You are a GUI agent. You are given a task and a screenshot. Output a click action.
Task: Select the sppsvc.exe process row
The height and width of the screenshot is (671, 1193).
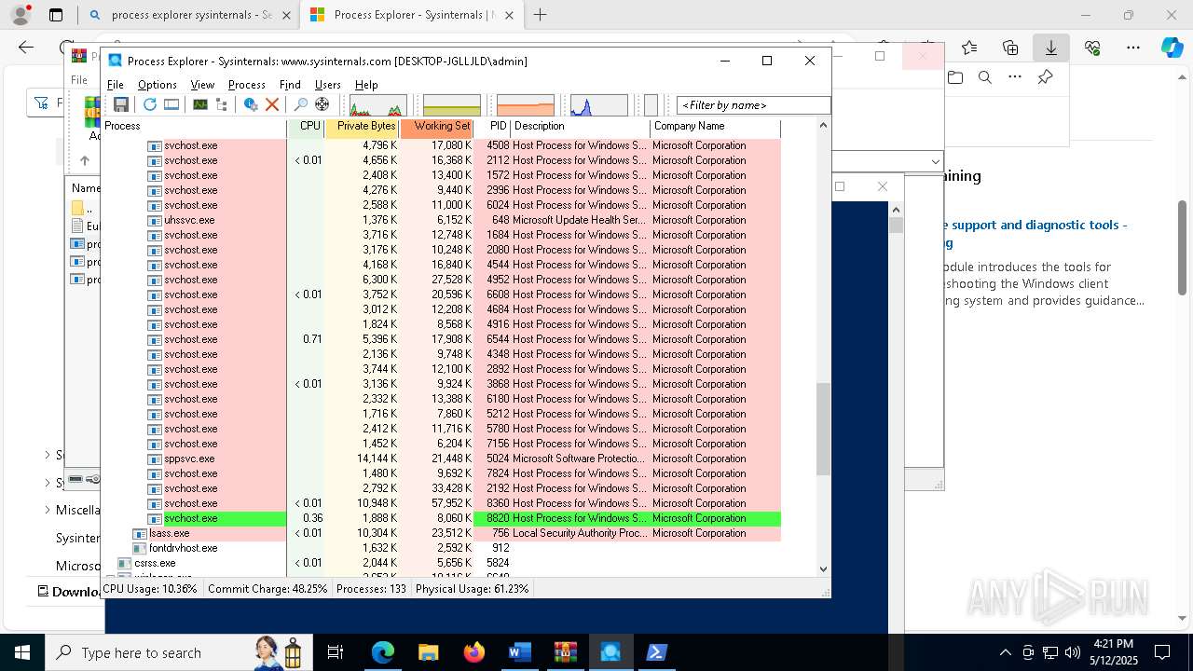(x=441, y=459)
